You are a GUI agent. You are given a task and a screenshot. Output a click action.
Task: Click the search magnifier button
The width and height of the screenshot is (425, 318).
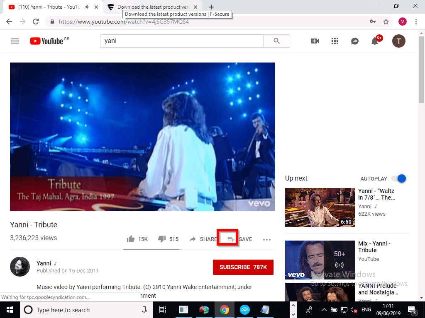tap(276, 41)
